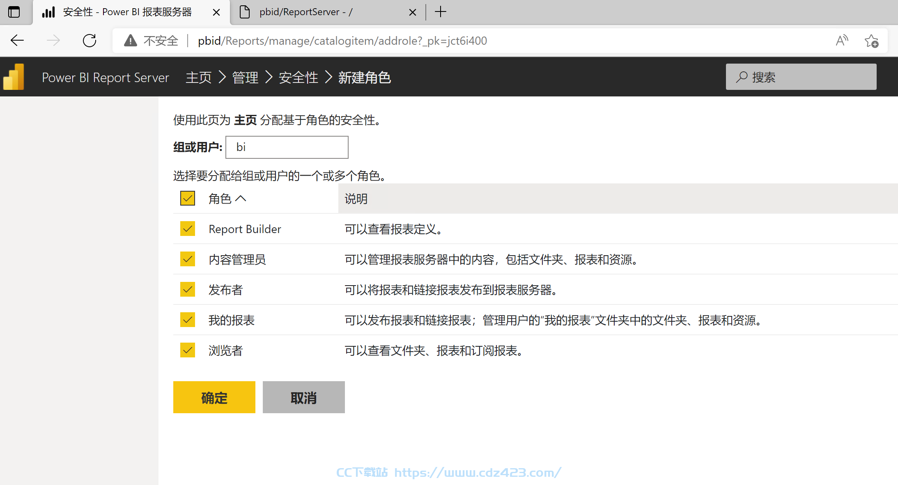Viewport: 898px width, 485px height.
Task: Open the tab actions menu icon
Action: coord(14,12)
